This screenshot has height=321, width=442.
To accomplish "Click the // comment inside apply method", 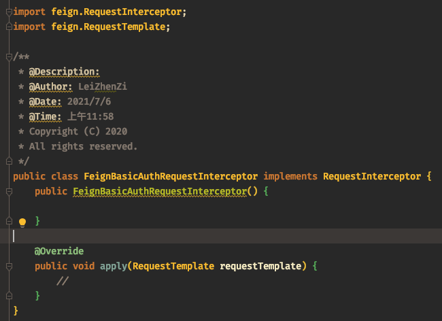I will point(63,281).
